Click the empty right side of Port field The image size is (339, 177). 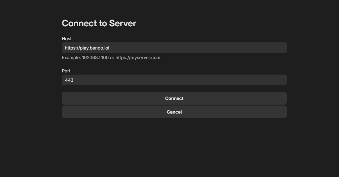247,80
